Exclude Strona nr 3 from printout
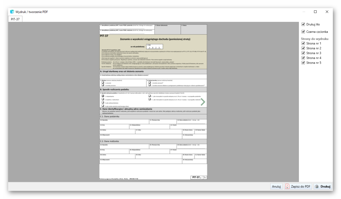Image resolution: width=341 pixels, height=199 pixels. coord(303,53)
